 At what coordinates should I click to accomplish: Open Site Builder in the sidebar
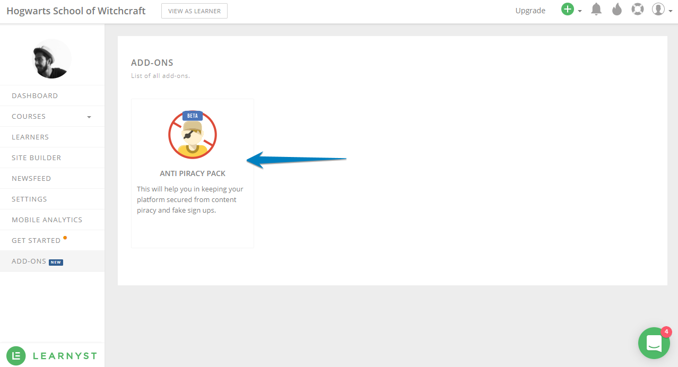[x=52, y=158]
